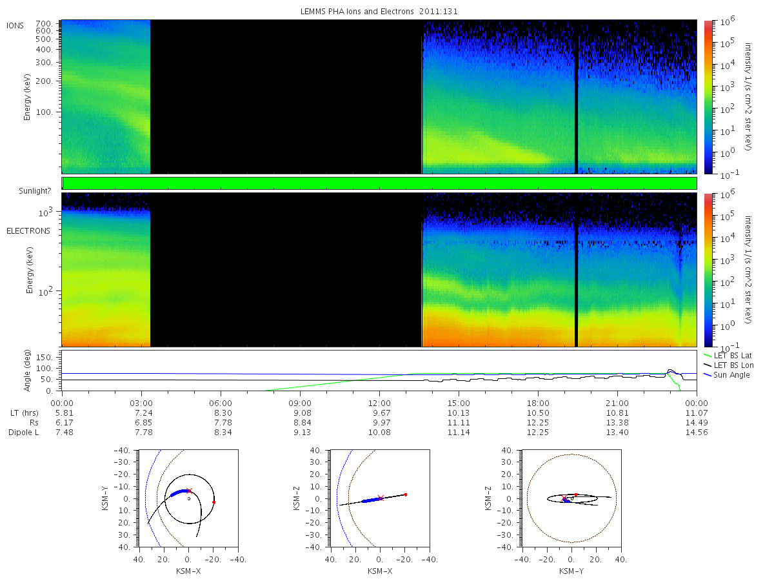
Task: Click the ions 'intensity 1/(s cm^2 ster keV)' label
Action: point(748,97)
